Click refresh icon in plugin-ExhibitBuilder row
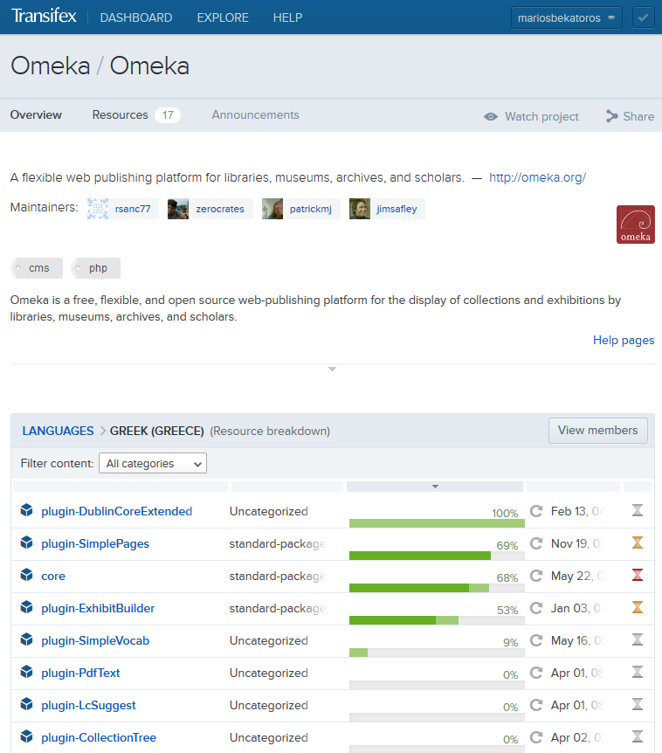 tap(536, 608)
